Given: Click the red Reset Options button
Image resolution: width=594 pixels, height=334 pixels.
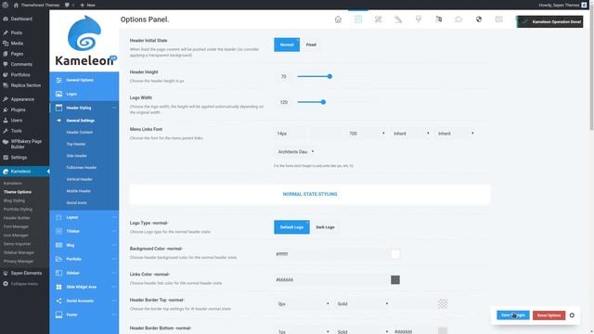Looking at the screenshot, I should point(549,315).
